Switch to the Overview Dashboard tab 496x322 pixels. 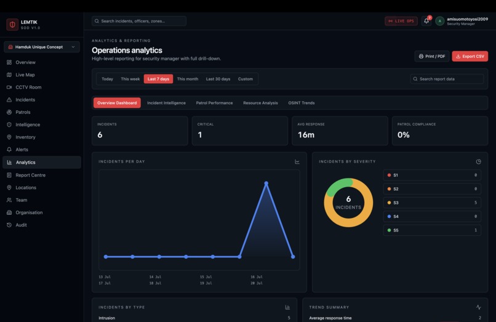[x=117, y=103]
